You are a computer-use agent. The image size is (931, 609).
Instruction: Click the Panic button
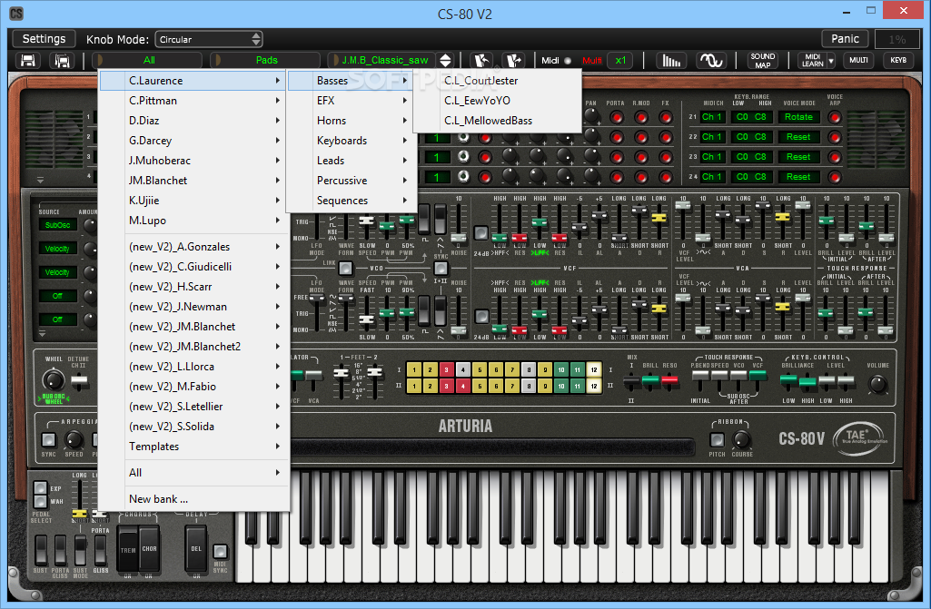[845, 39]
